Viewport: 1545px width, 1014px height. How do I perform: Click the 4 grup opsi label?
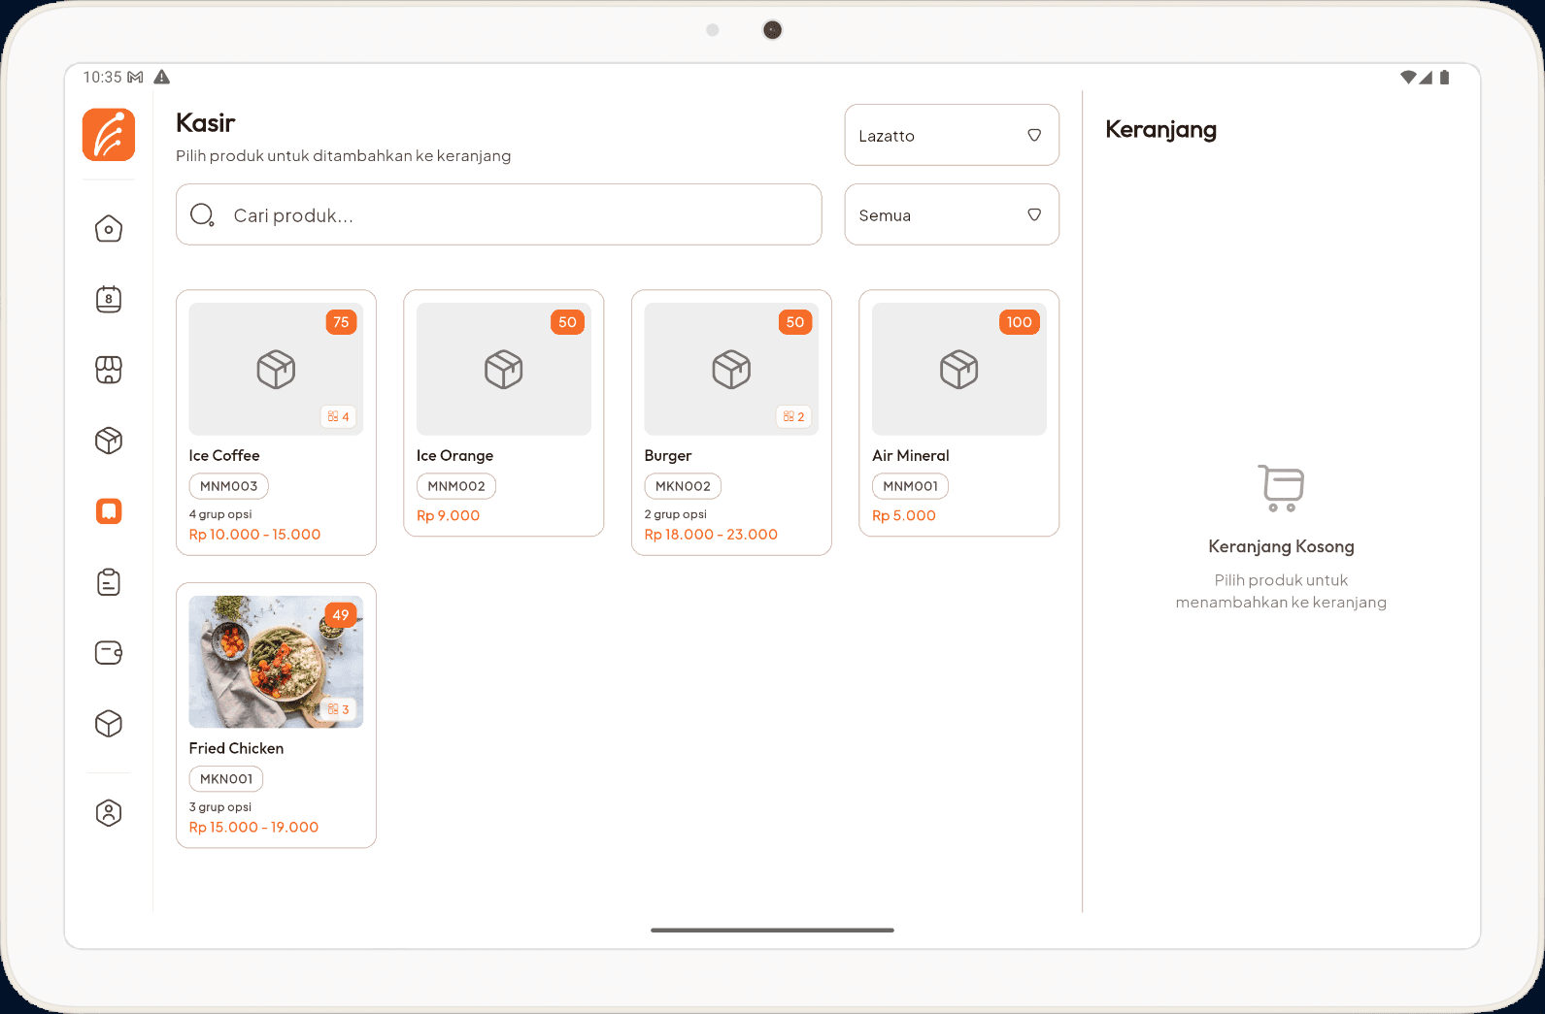click(220, 514)
